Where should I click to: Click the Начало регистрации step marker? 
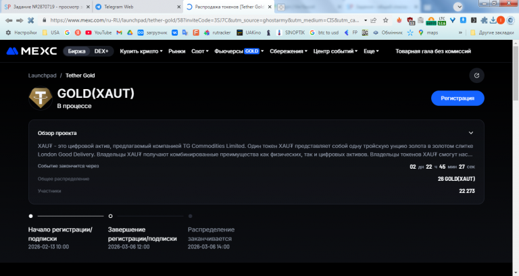tap(31, 216)
